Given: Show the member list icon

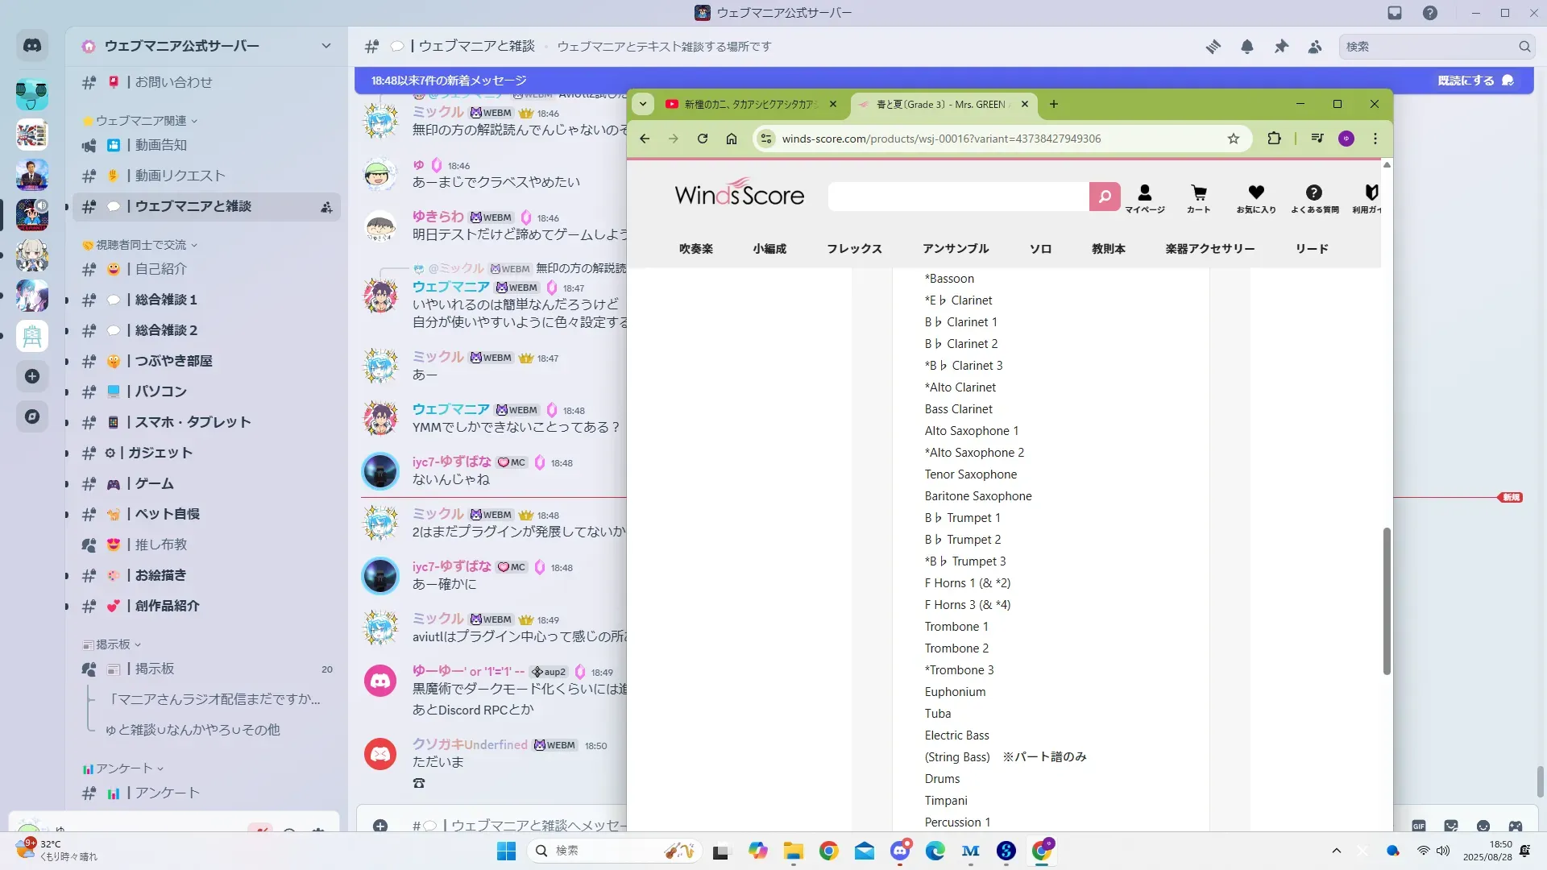Looking at the screenshot, I should (1315, 47).
